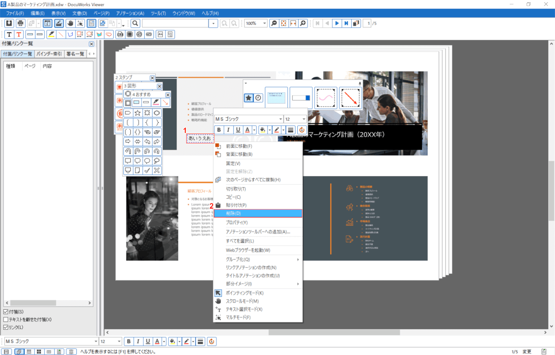Toggle the リンク(L) checkbox
This screenshot has width=555, height=355.
click(x=6, y=327)
